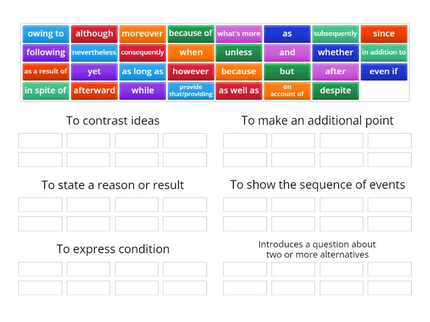Click the "consequently" tile
Viewport: 430px width, 322px height.
pyautogui.click(x=142, y=53)
